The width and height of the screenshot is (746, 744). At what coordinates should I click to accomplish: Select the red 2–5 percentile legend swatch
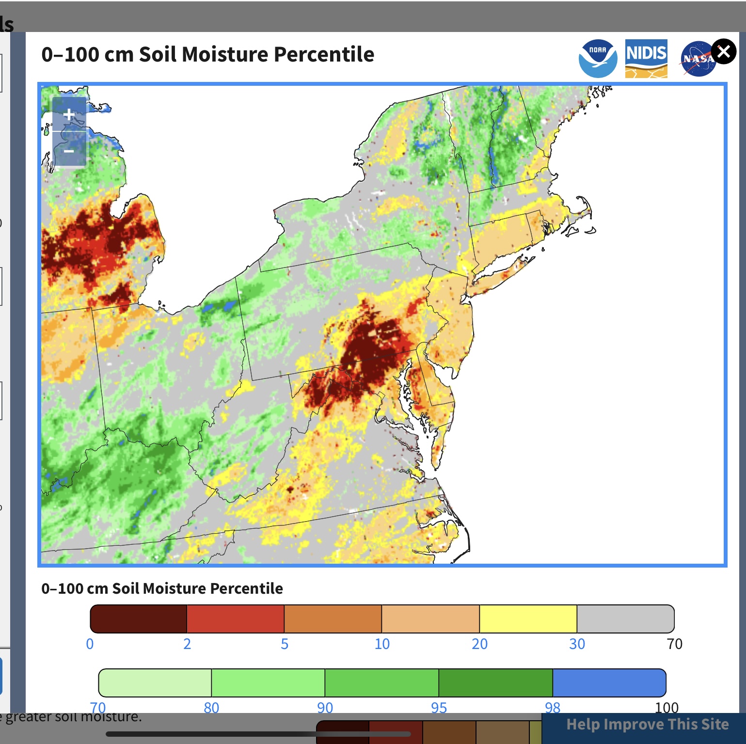[236, 619]
